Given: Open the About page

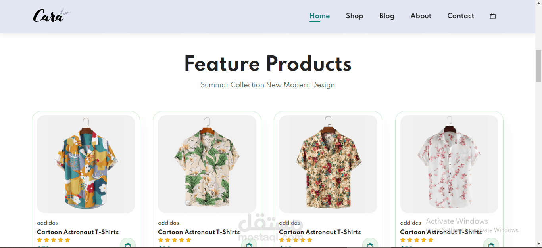Looking at the screenshot, I should [x=421, y=16].
